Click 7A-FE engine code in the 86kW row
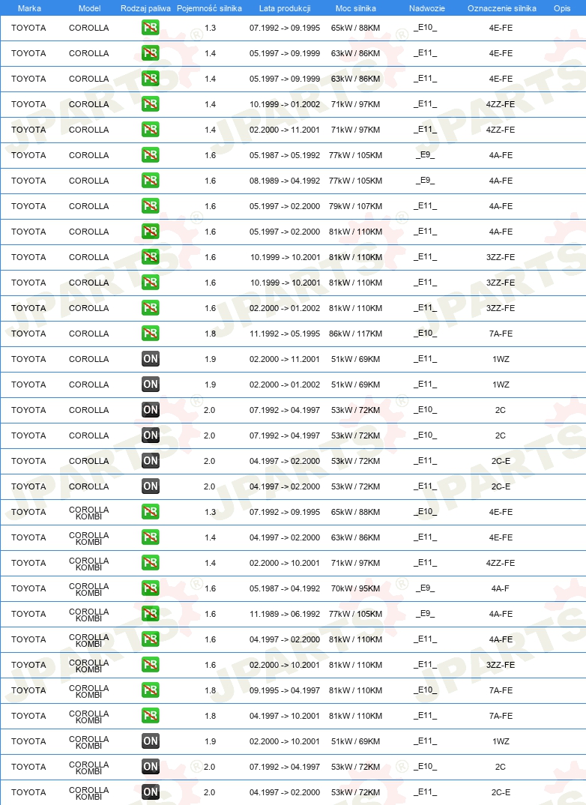This screenshot has height=805, width=586. click(x=501, y=334)
